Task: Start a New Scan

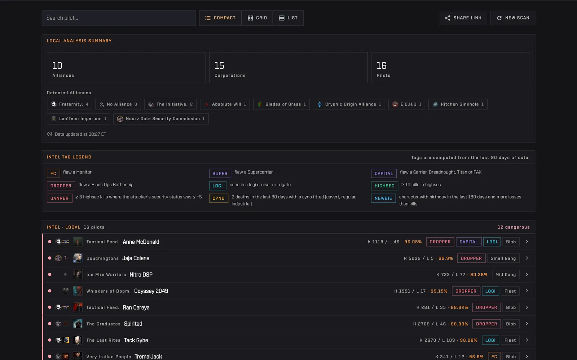Action: [513, 18]
